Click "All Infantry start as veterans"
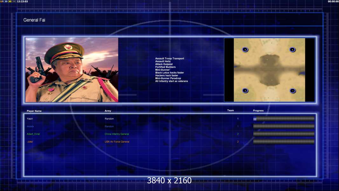This screenshot has width=339, height=191. click(171, 81)
